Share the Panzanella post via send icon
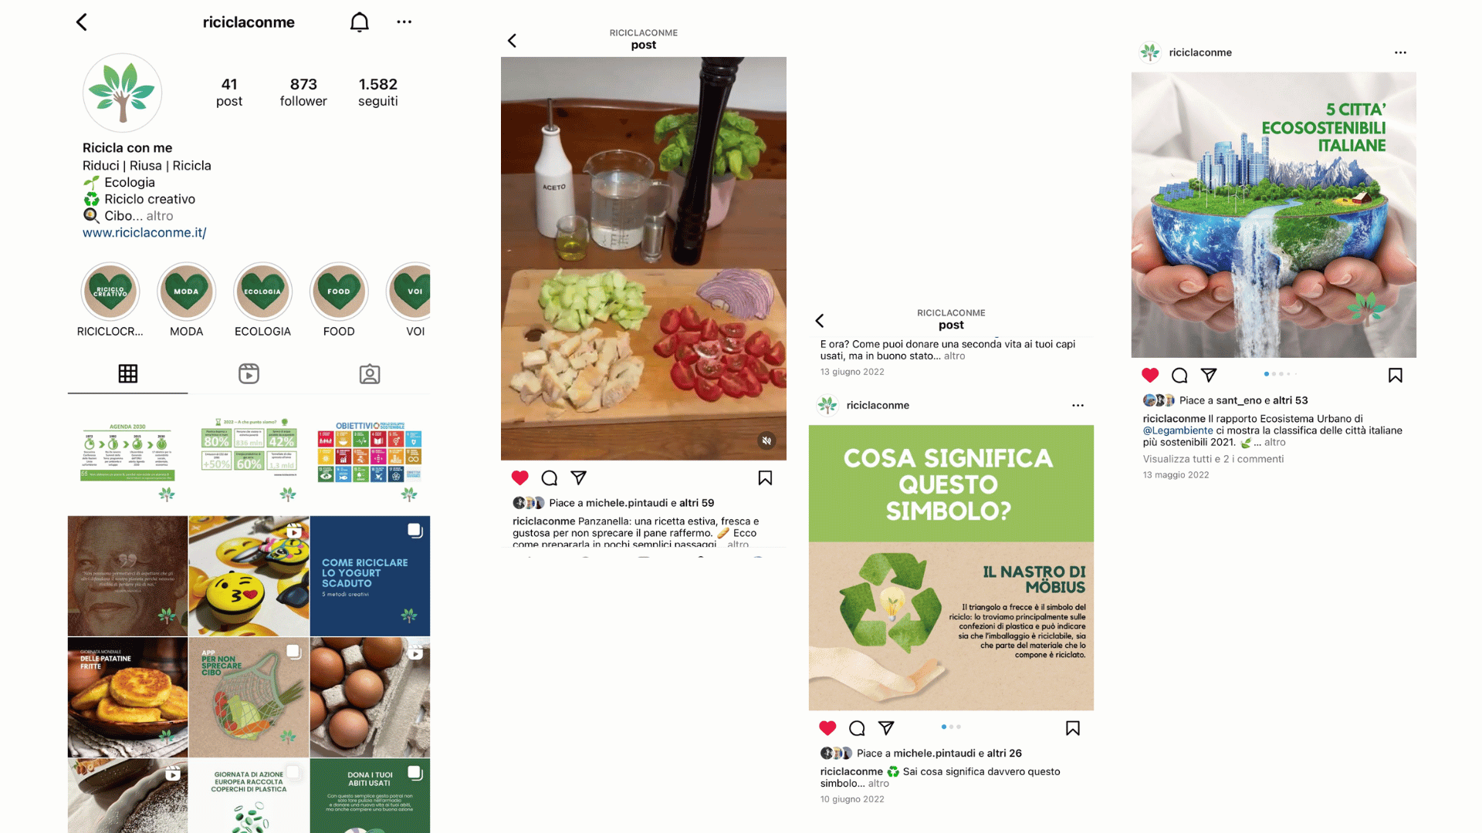 [578, 478]
